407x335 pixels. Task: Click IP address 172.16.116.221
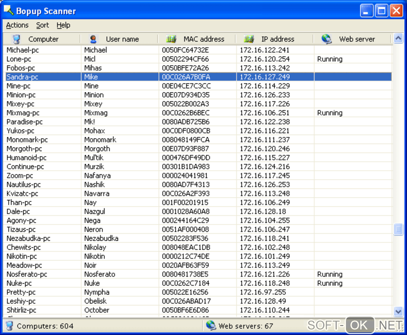(265, 131)
